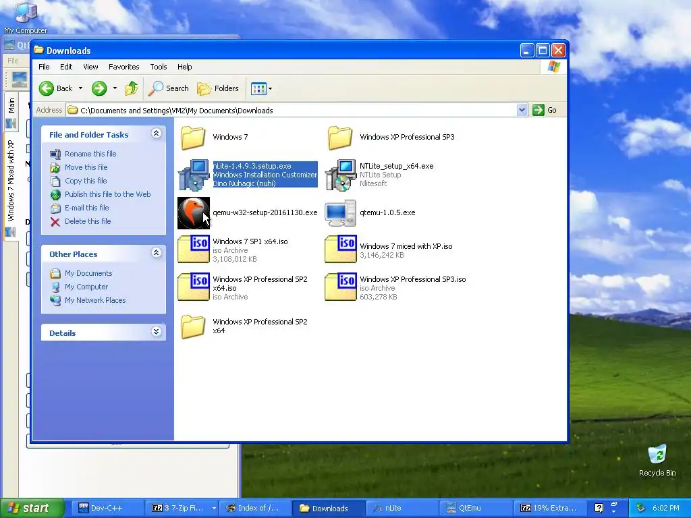Click Publish this file to the Web

(x=107, y=194)
